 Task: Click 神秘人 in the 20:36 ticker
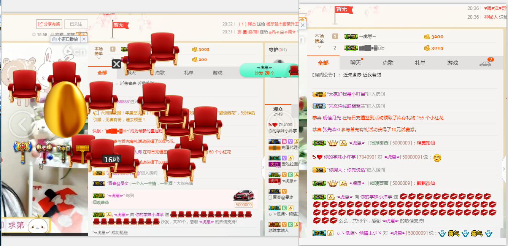click(491, 17)
